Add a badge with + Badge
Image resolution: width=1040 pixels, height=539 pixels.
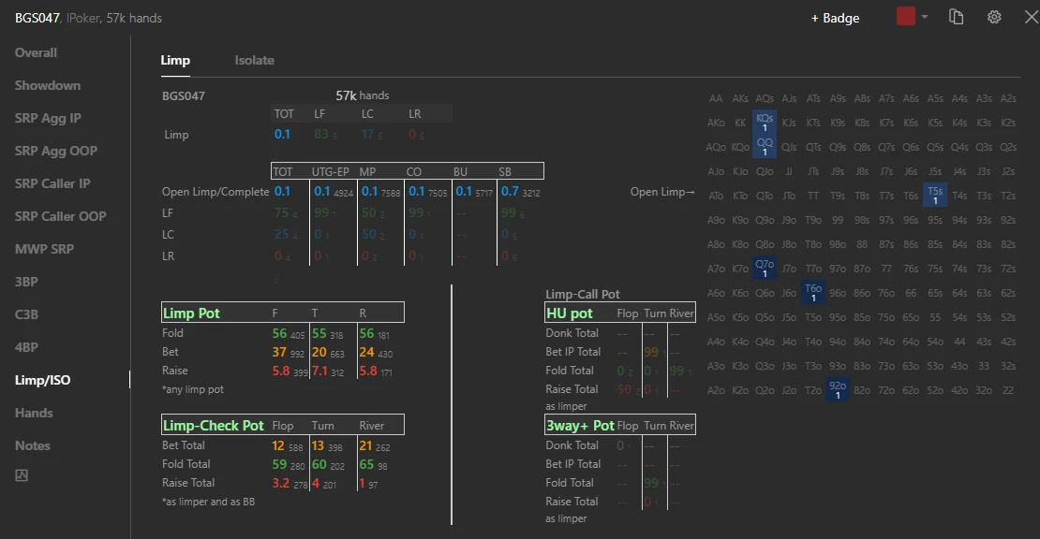[x=835, y=18]
